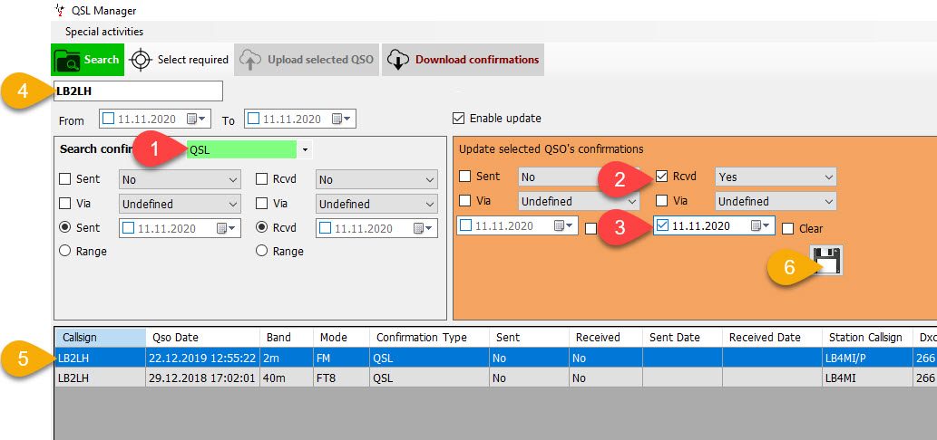The height and width of the screenshot is (440, 937).
Task: Click the FM mode cell
Action: 341,359
